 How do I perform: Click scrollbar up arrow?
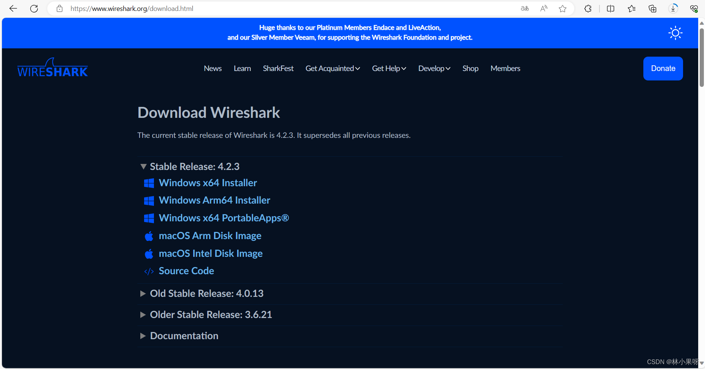[702, 23]
